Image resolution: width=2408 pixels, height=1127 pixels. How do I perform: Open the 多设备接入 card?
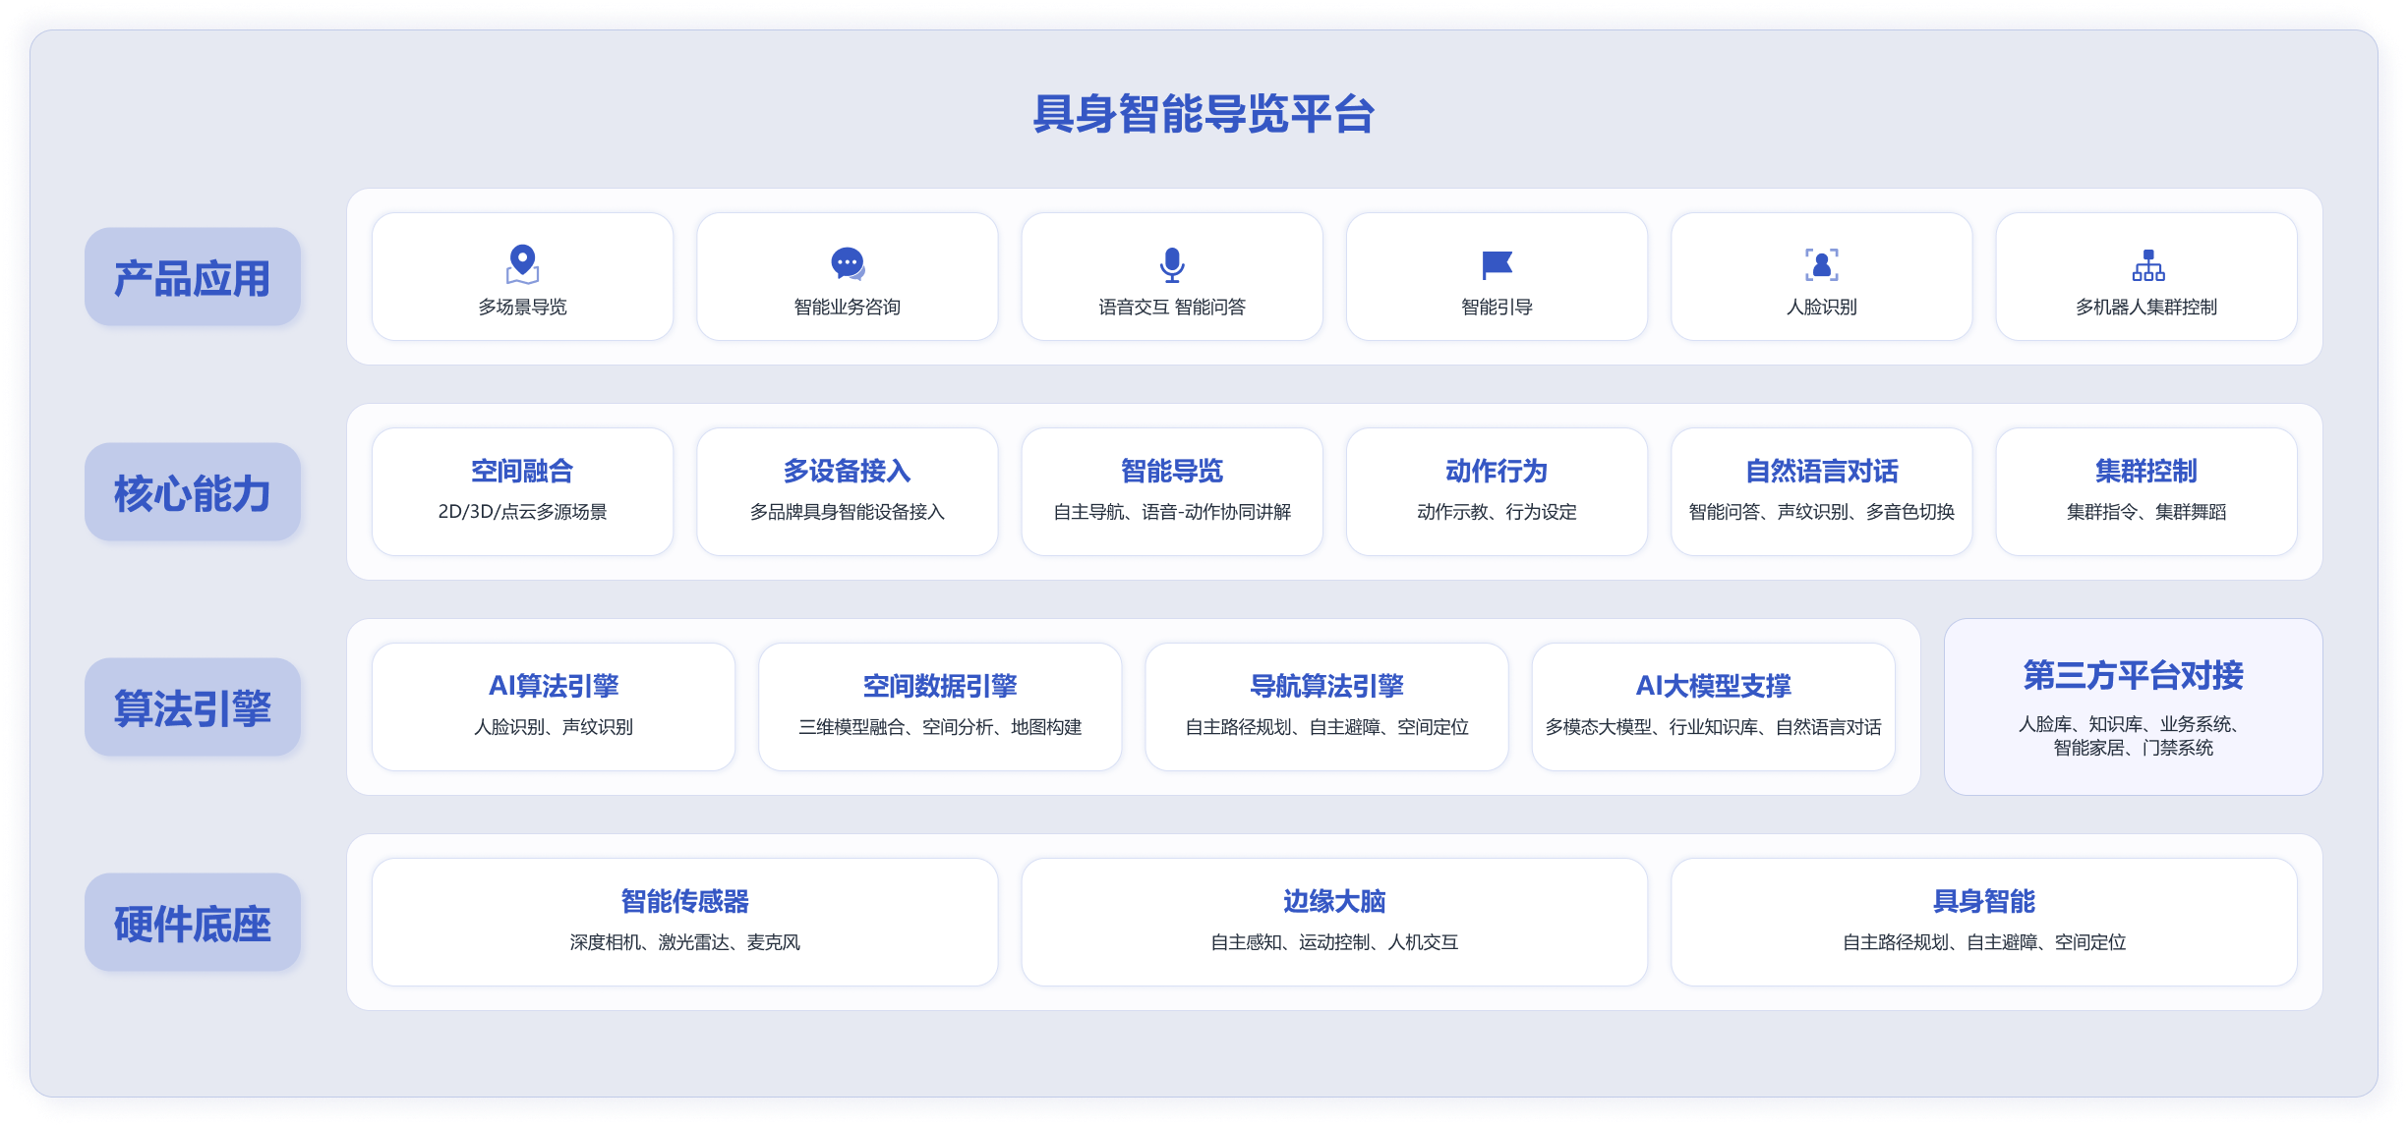click(847, 491)
